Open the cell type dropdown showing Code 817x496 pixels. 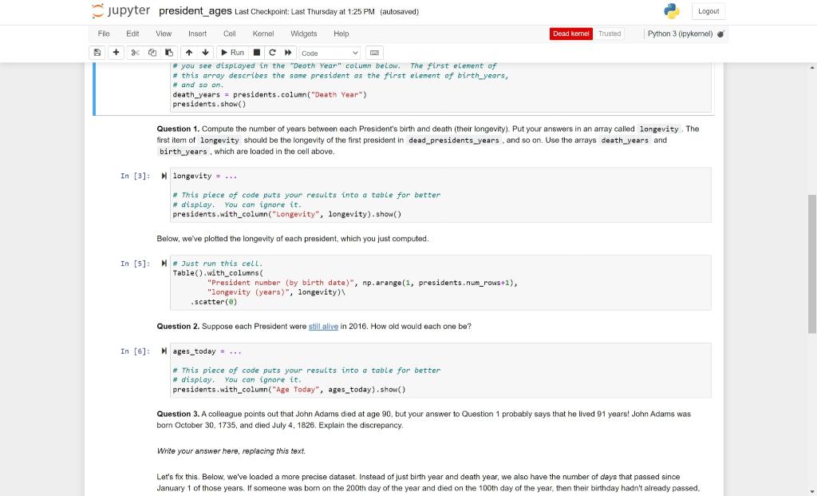pyautogui.click(x=330, y=52)
